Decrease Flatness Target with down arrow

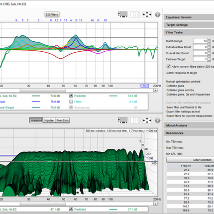coord(209,60)
